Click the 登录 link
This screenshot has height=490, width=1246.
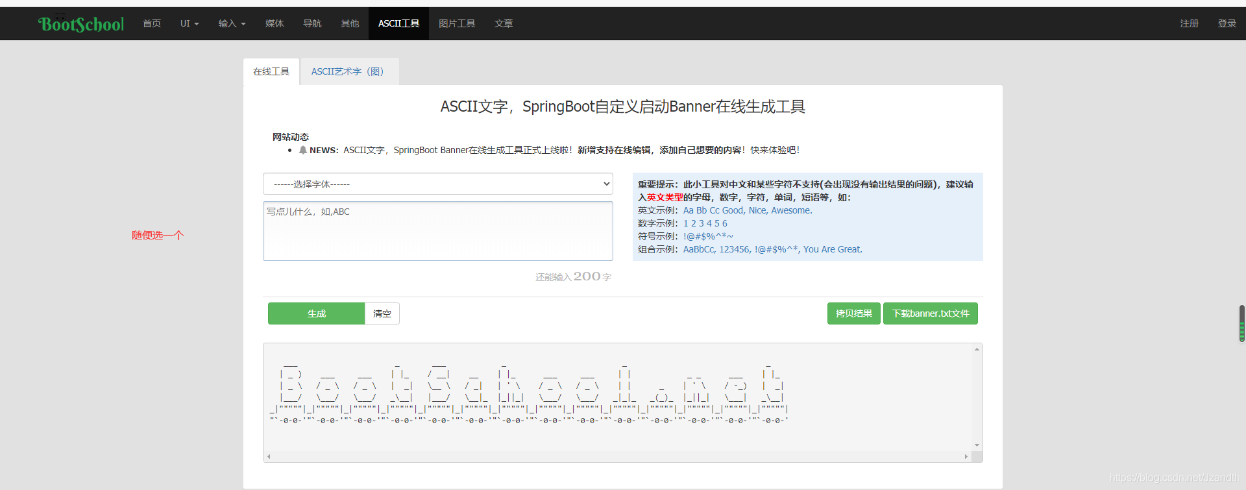coord(1227,23)
